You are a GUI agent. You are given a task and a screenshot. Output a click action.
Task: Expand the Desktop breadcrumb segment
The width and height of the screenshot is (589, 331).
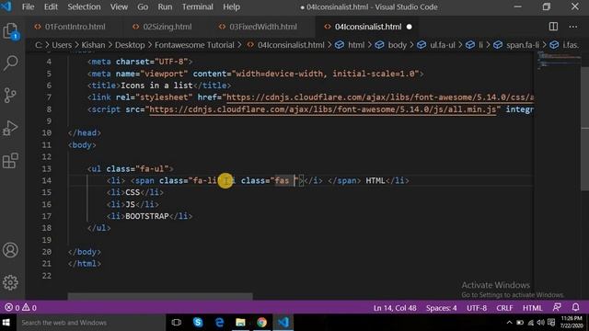click(x=130, y=45)
